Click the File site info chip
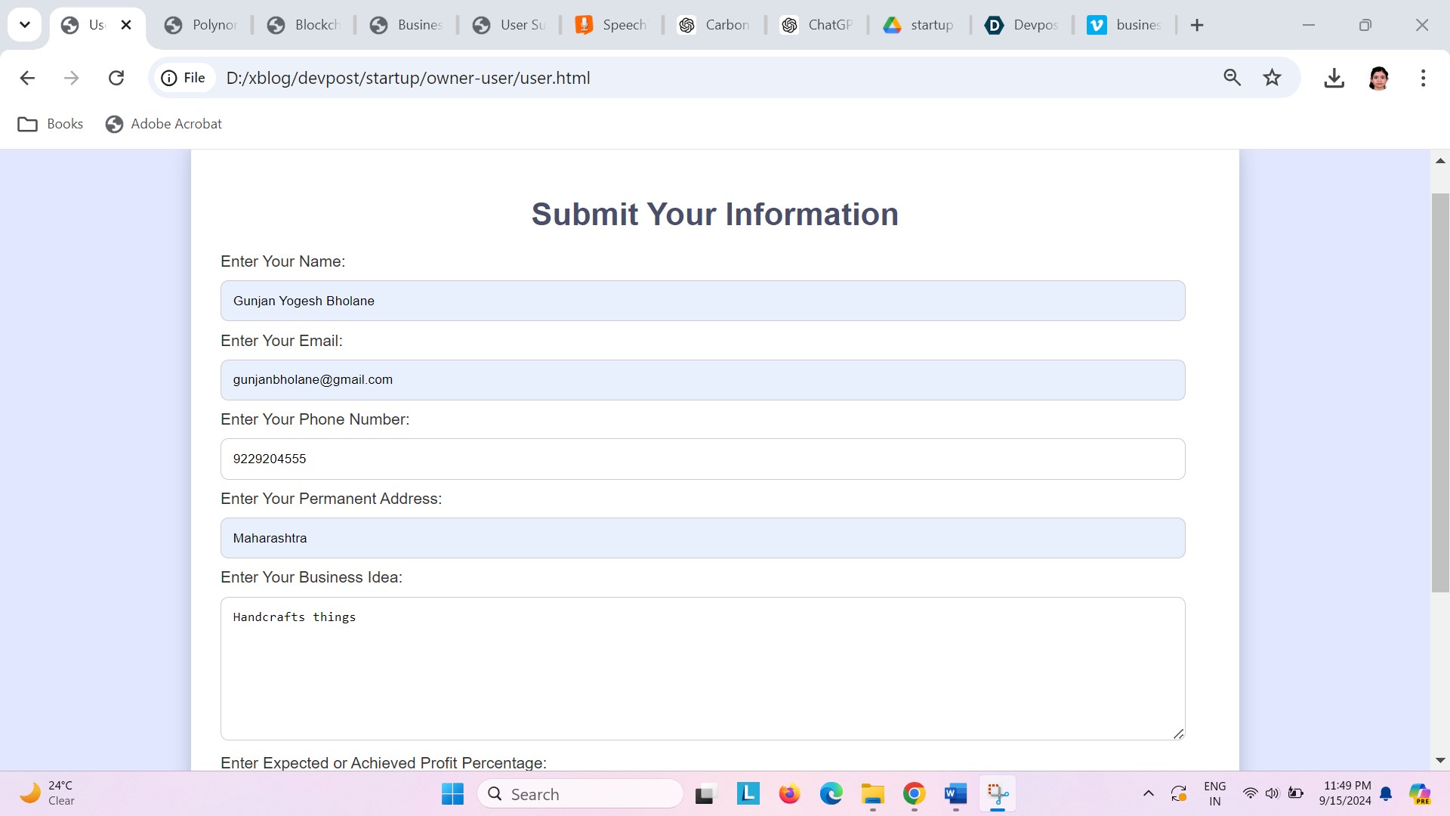The width and height of the screenshot is (1450, 816). pos(184,78)
